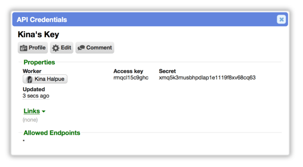The width and height of the screenshot is (303, 167).
Task: Click the Links heading
Action: 32,111
